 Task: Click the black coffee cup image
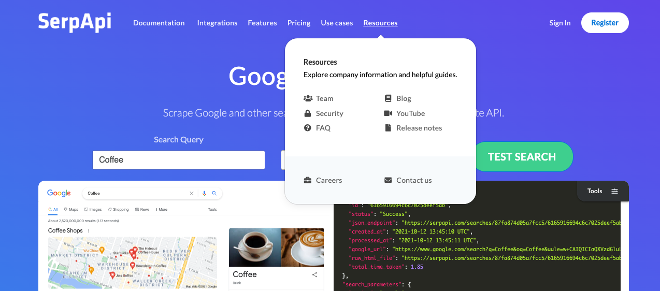pyautogui.click(x=255, y=247)
